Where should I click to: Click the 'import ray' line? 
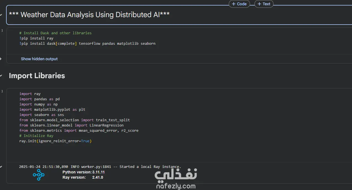pyautogui.click(x=30, y=94)
